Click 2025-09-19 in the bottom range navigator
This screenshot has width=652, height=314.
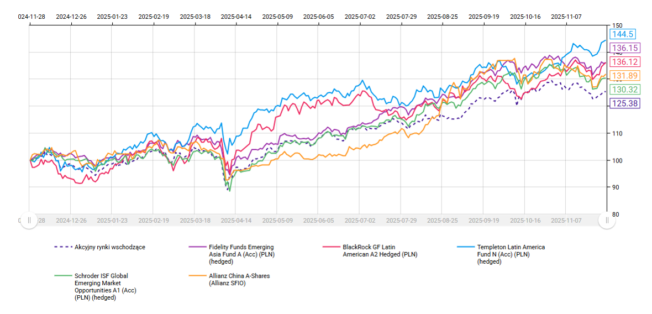point(483,220)
